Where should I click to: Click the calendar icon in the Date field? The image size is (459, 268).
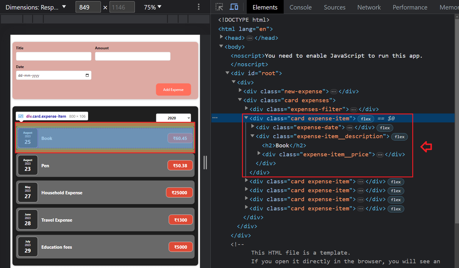(88, 75)
